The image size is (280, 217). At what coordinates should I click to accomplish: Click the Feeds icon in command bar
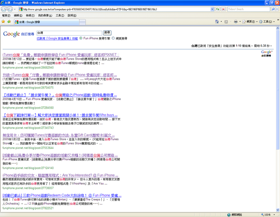point(226,21)
